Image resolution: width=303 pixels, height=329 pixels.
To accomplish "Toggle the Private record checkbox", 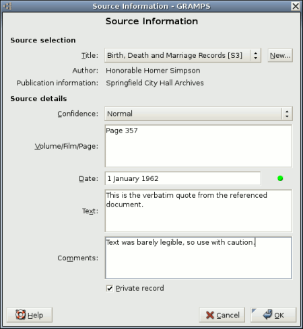I will (110, 288).
